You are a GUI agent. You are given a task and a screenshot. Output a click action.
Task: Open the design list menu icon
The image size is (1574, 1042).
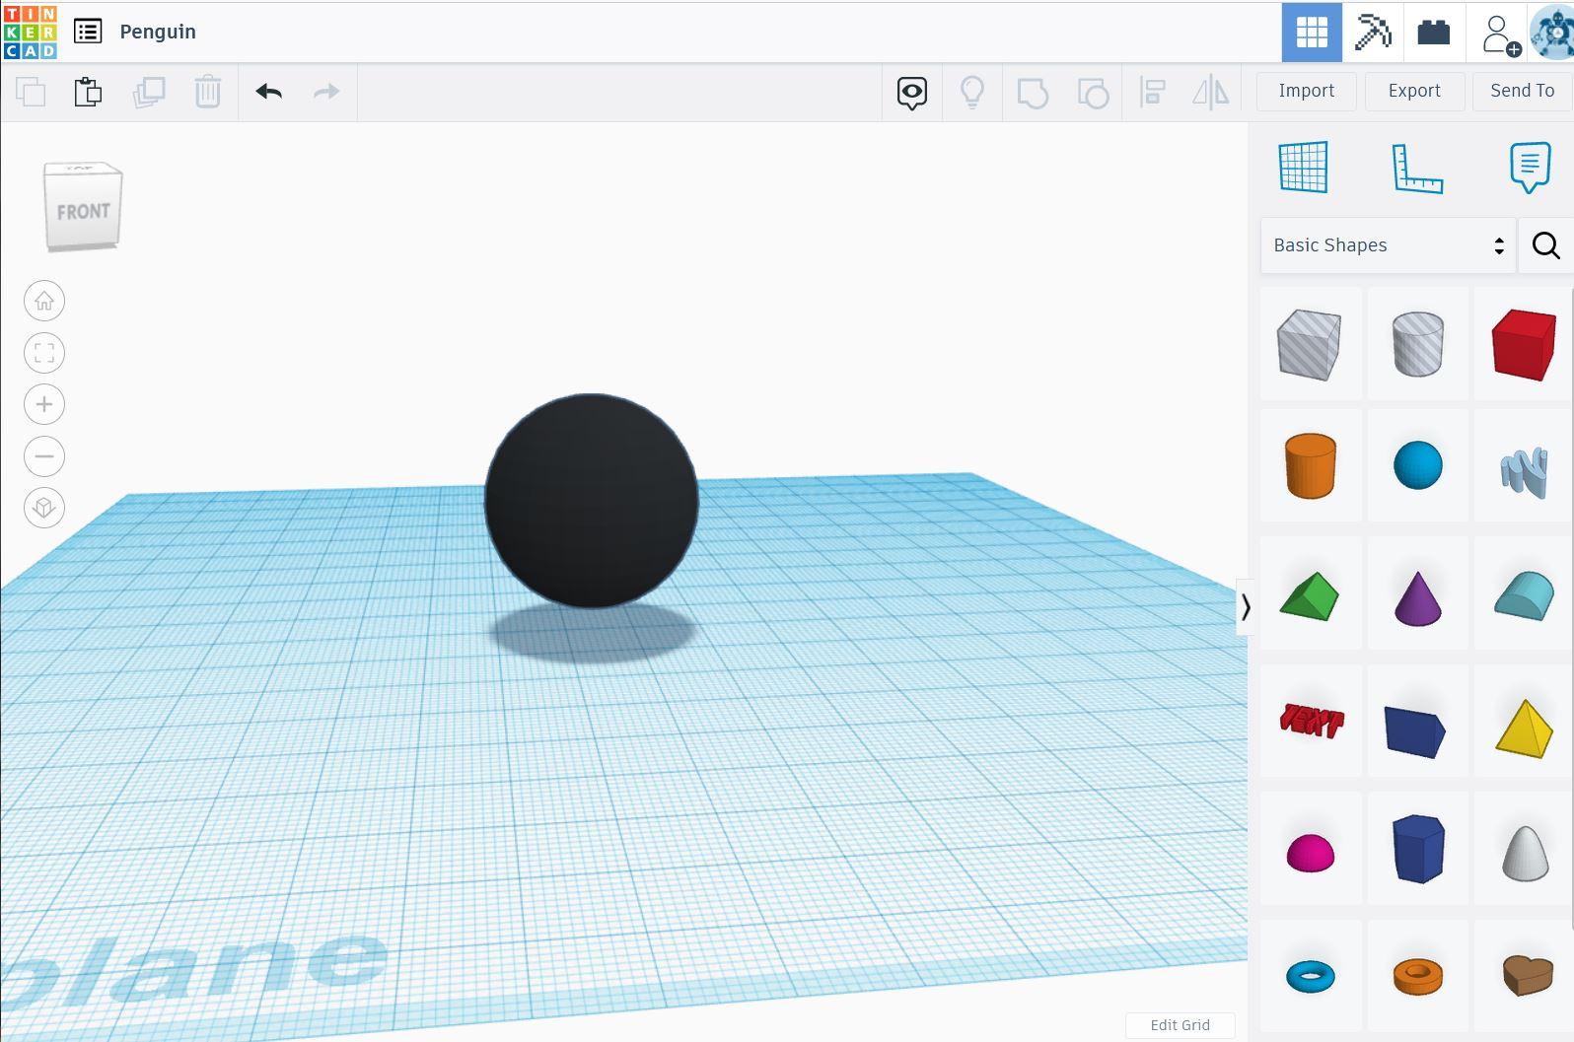[88, 32]
